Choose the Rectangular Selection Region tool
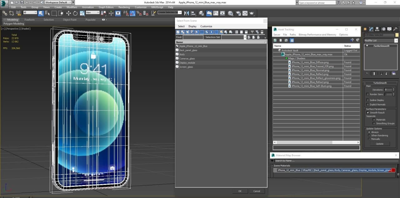400x198 pixels. coord(54,13)
